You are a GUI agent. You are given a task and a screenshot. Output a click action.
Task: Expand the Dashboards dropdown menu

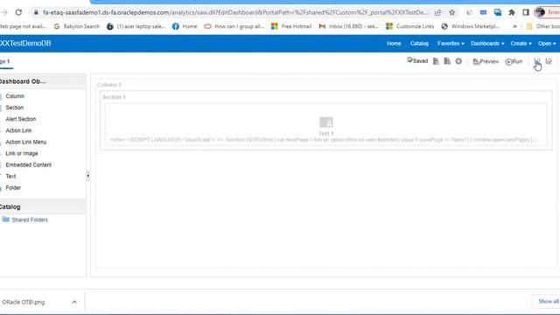tap(487, 43)
